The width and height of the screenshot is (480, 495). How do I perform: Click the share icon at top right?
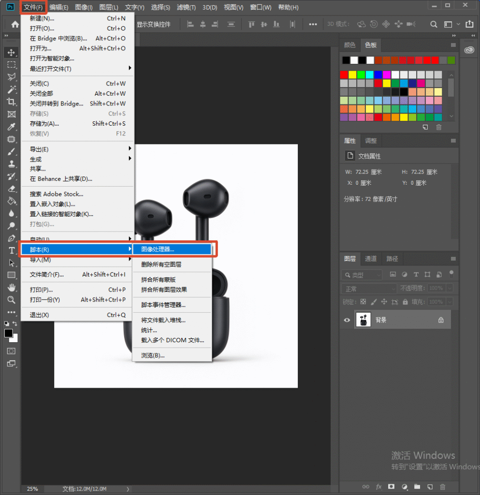click(469, 24)
